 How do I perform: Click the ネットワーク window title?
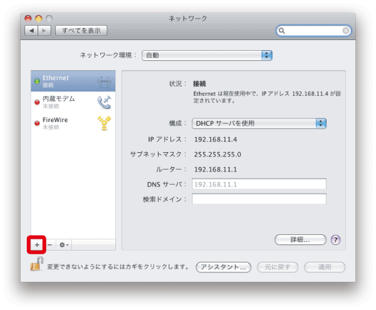click(x=188, y=18)
